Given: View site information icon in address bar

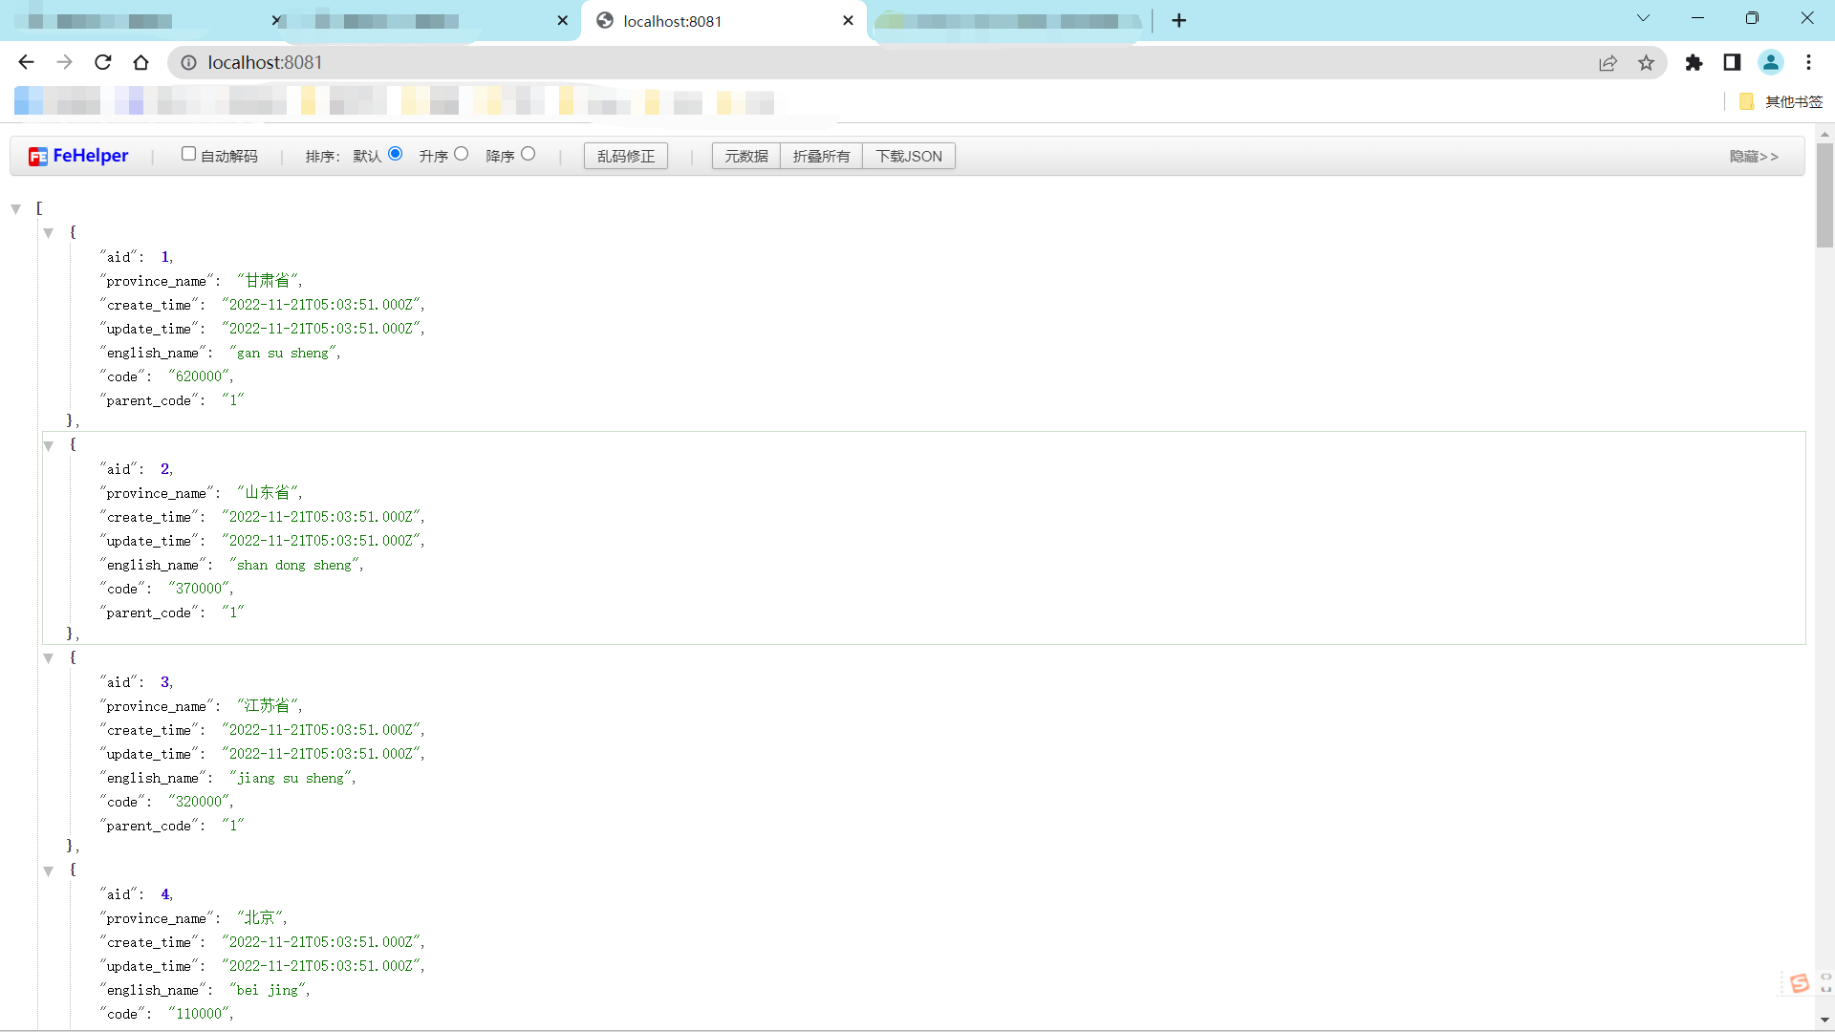Looking at the screenshot, I should pos(189,62).
